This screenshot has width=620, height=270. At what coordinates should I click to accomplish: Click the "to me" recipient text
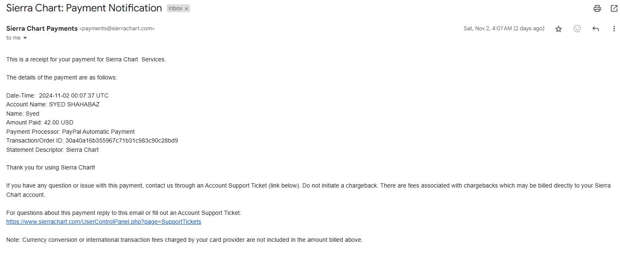pos(13,38)
